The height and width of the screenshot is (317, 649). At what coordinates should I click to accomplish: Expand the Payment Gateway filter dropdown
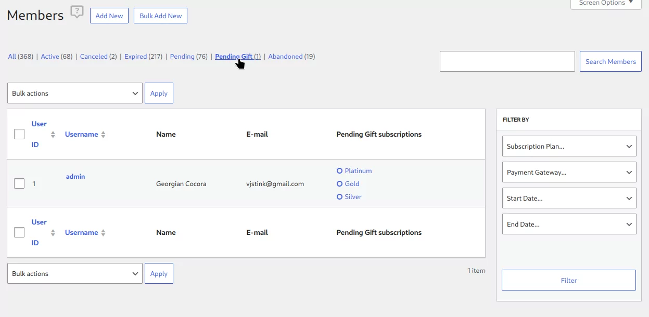pos(569,172)
